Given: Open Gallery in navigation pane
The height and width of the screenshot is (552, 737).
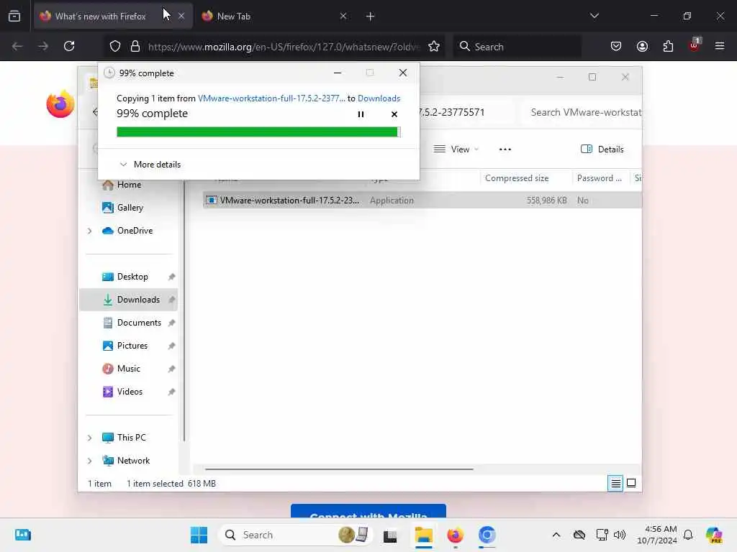Looking at the screenshot, I should pos(130,208).
